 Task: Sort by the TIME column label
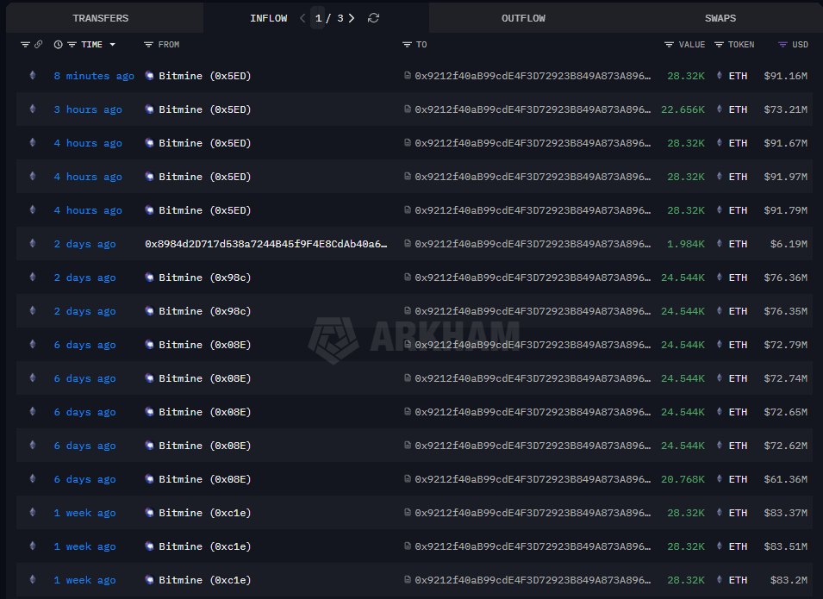tap(92, 45)
